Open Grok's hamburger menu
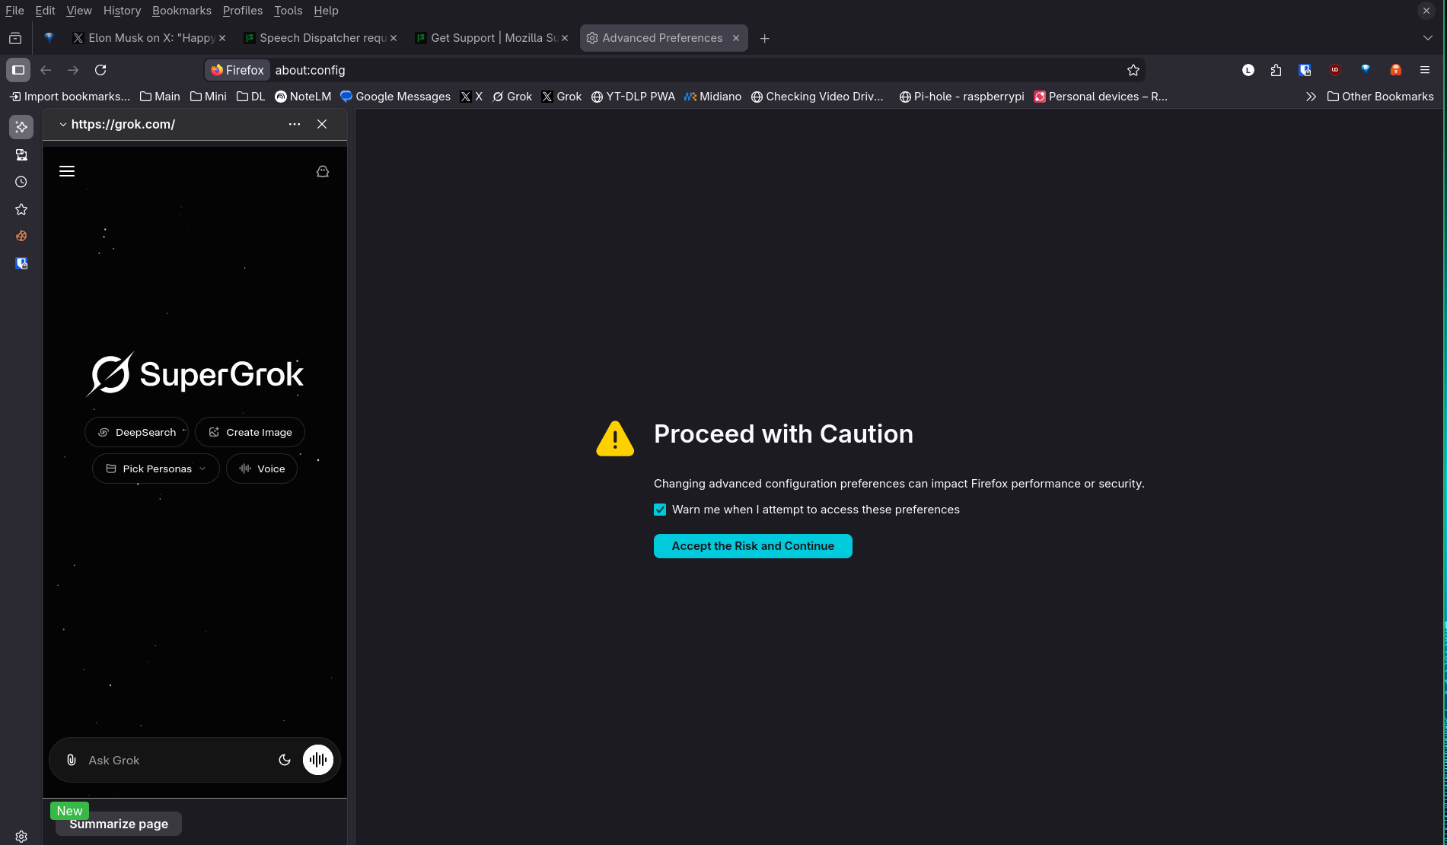 (x=67, y=171)
